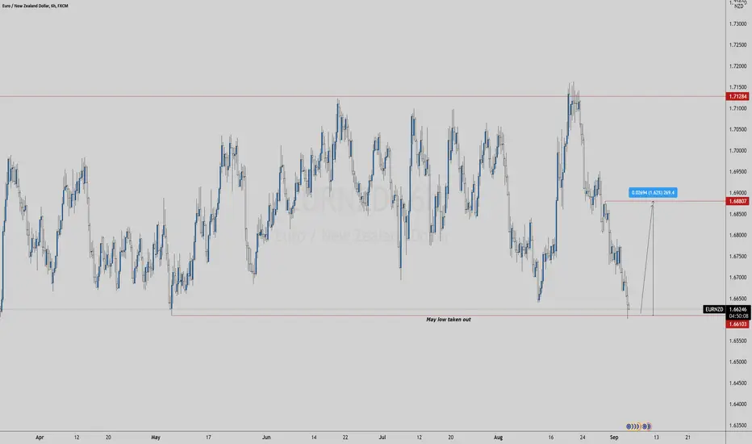Click the Sep label on the time axis
The image size is (752, 444).
(614, 438)
